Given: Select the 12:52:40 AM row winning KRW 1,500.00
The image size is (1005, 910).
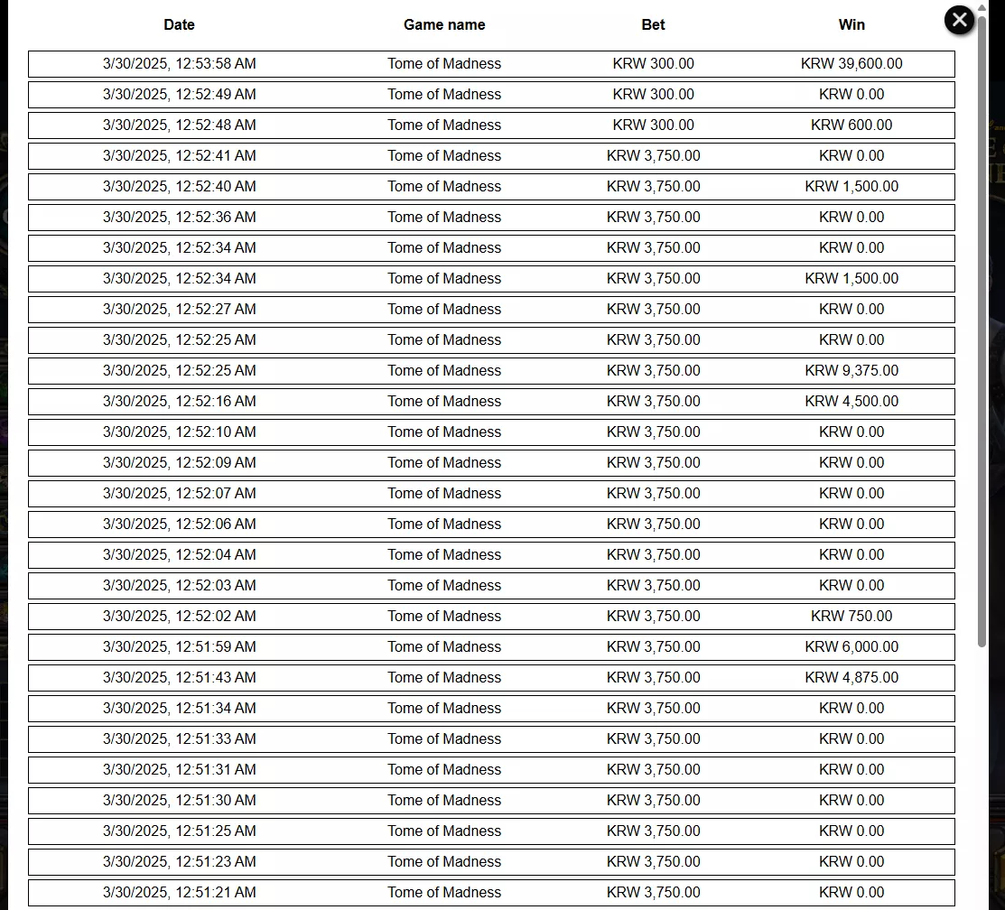Looking at the screenshot, I should pyautogui.click(x=491, y=187).
